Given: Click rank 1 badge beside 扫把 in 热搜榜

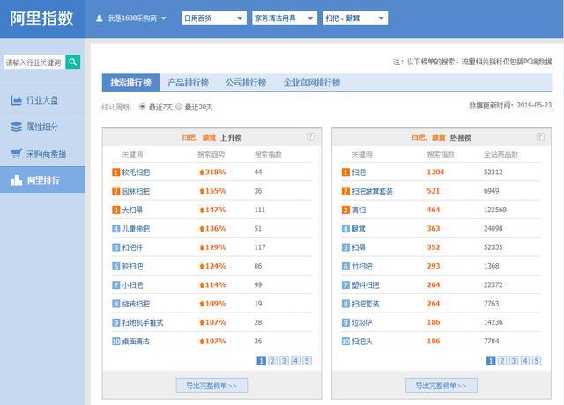Looking at the screenshot, I should pos(345,173).
